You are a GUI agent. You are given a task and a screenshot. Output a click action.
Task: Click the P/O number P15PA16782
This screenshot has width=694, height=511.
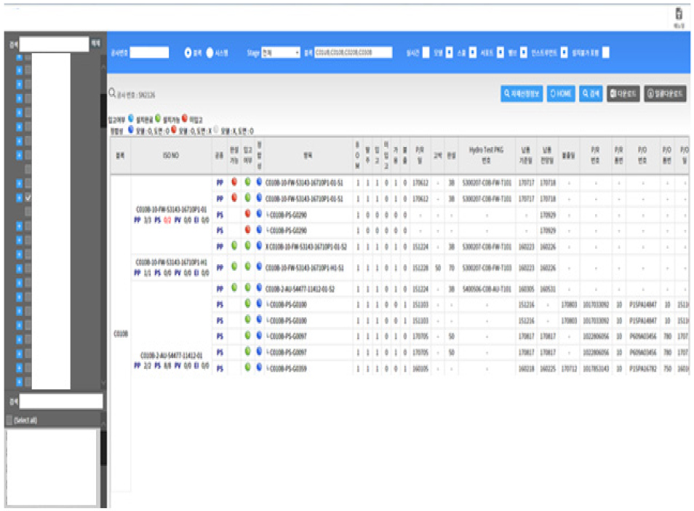point(642,368)
